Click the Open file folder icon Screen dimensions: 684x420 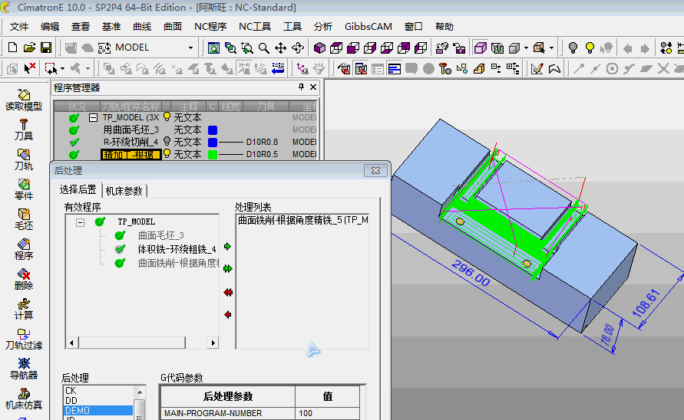[x=29, y=48]
